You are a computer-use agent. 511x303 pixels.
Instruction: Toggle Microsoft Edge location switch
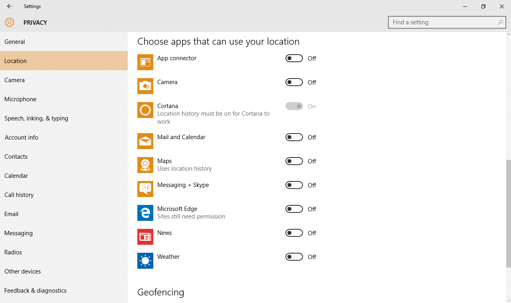[294, 209]
